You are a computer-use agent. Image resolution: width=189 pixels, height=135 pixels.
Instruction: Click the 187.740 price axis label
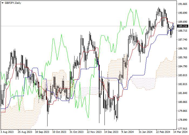tap(183, 40)
